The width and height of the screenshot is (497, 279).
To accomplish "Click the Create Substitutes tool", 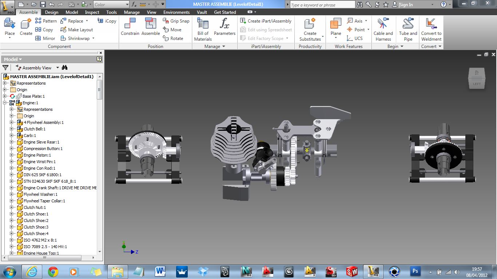I will click(310, 29).
